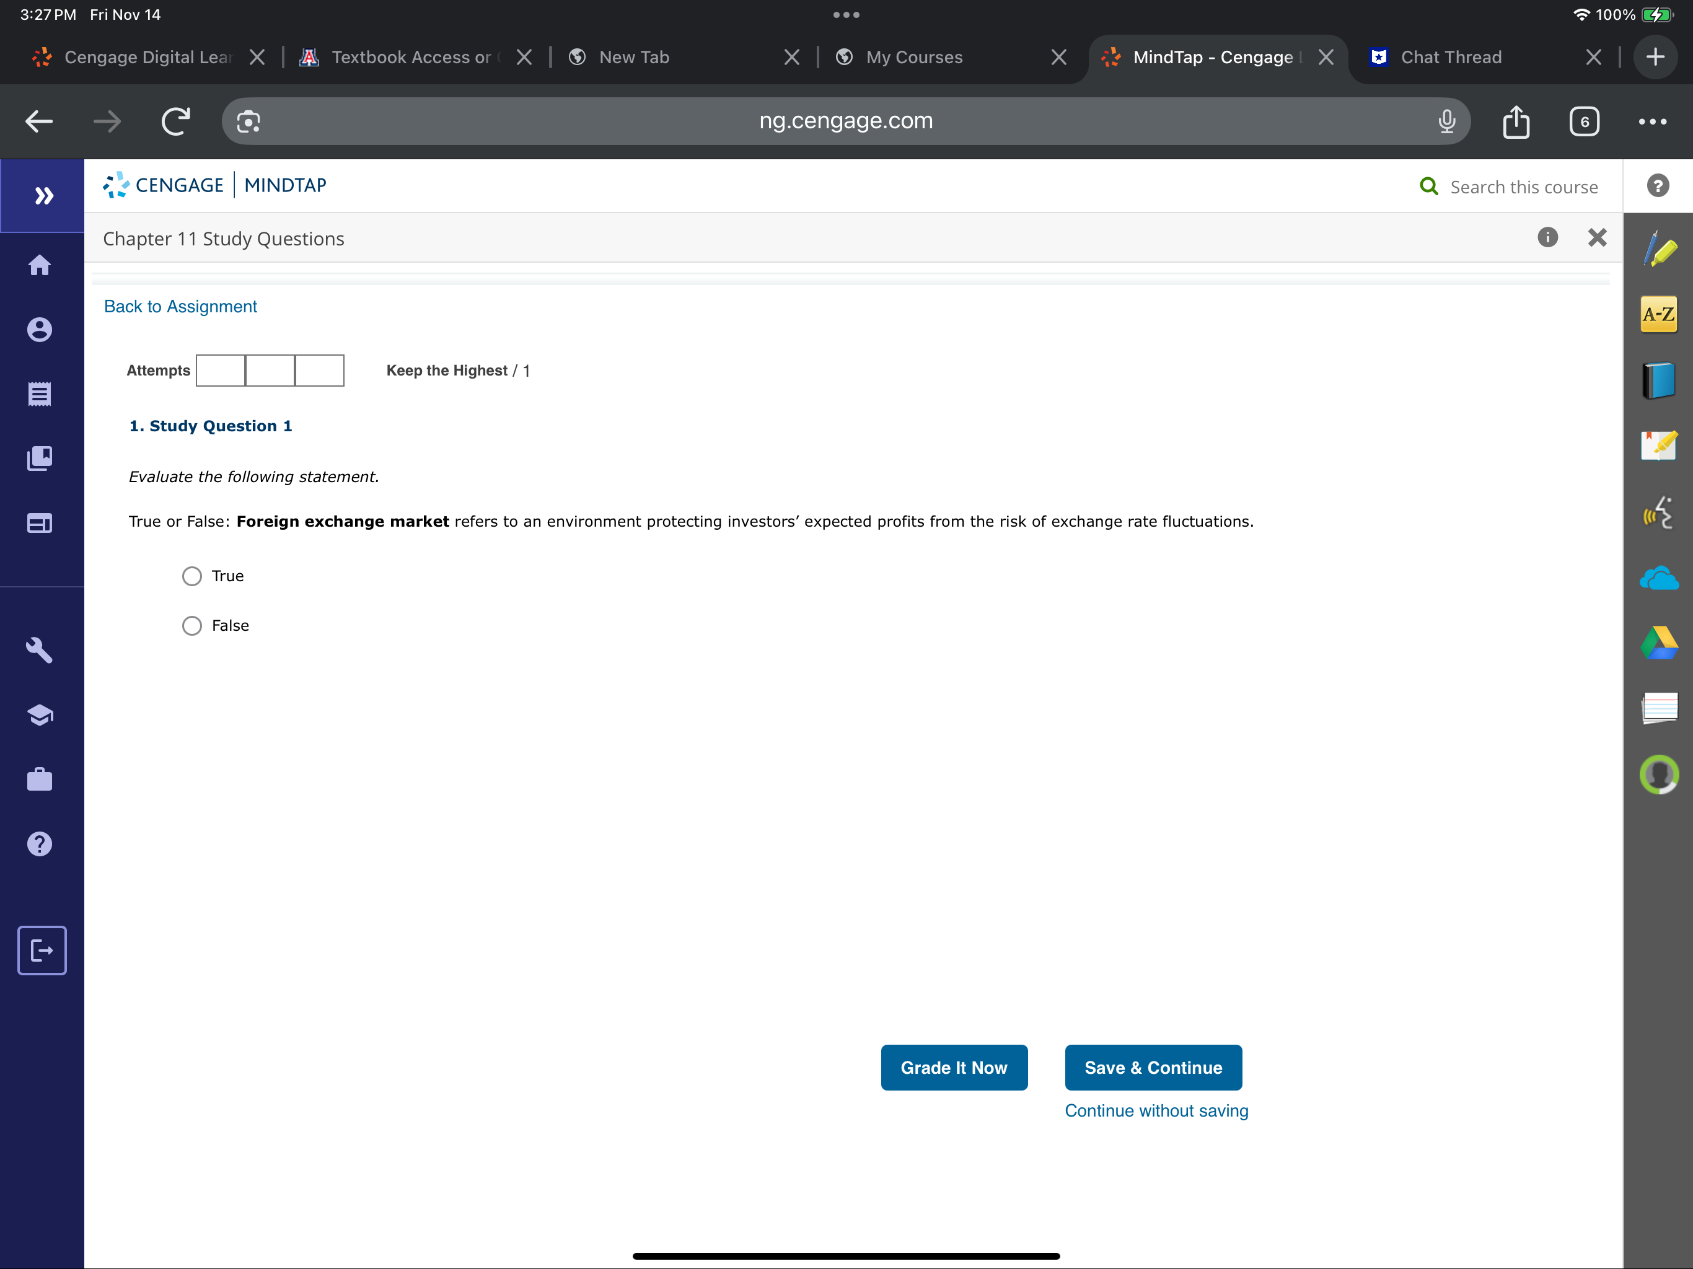
Task: Go to home in left sidebar
Action: click(x=40, y=265)
